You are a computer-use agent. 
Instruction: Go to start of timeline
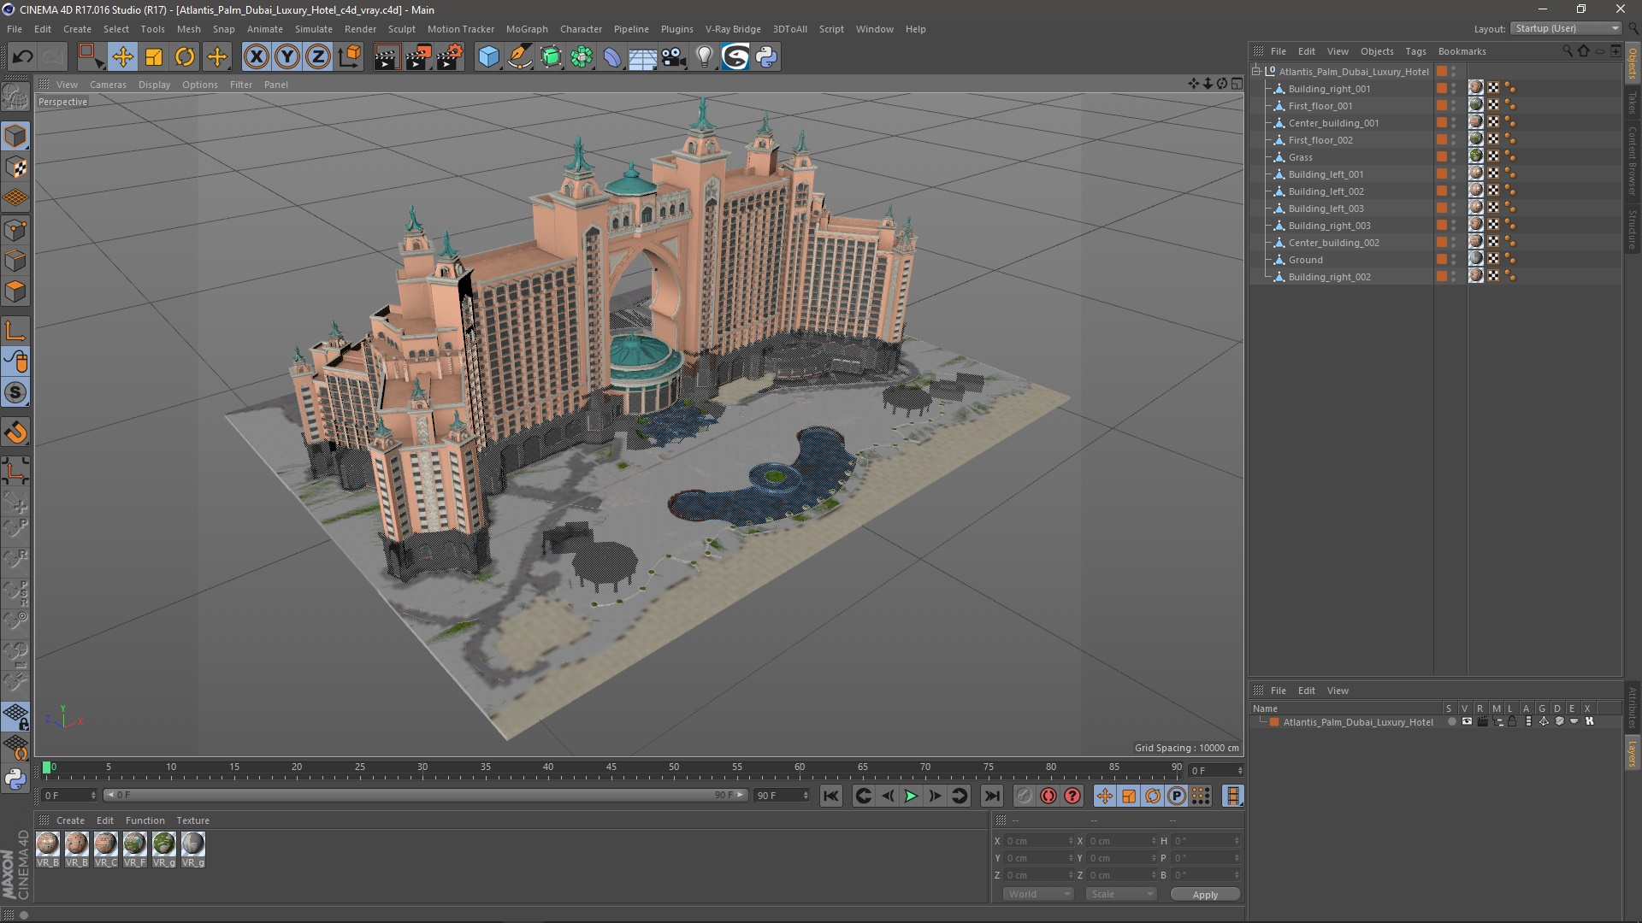[x=830, y=797]
